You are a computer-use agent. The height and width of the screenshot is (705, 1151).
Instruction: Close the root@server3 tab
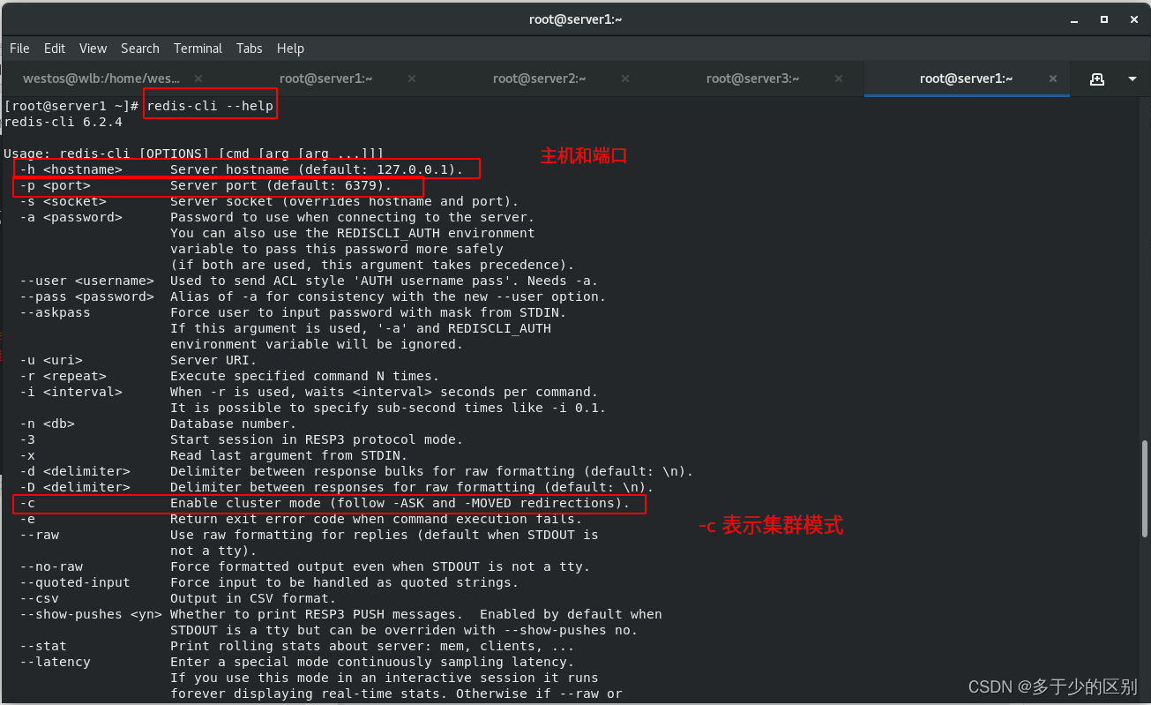(x=839, y=79)
